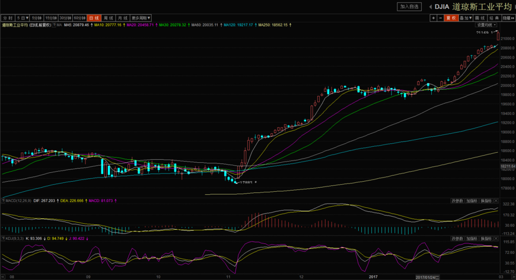Click the 21169 high price label
The image size is (516, 280).
[x=486, y=33]
